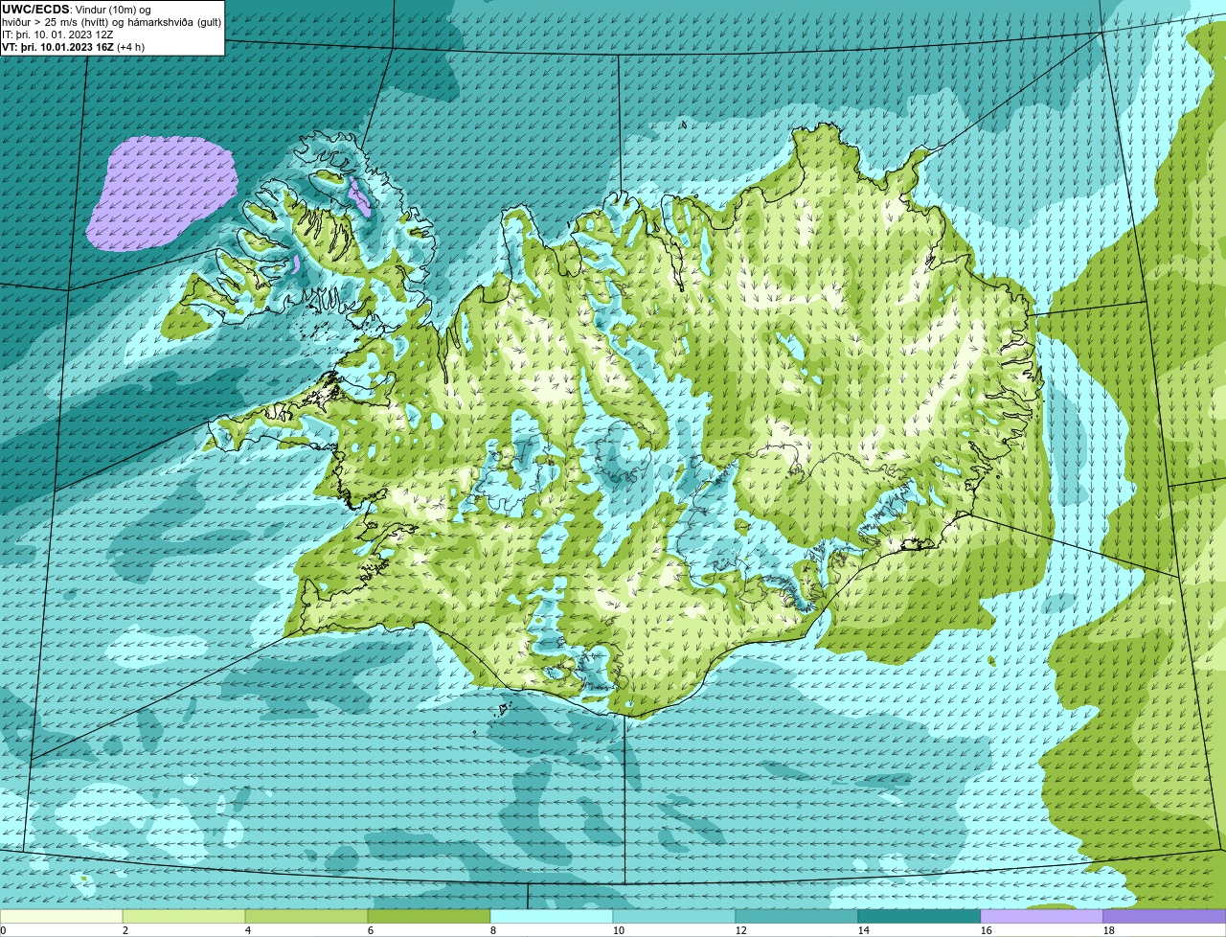Click the light purple 16–18 m/s legend swatch
This screenshot has width=1226, height=937.
click(1042, 916)
